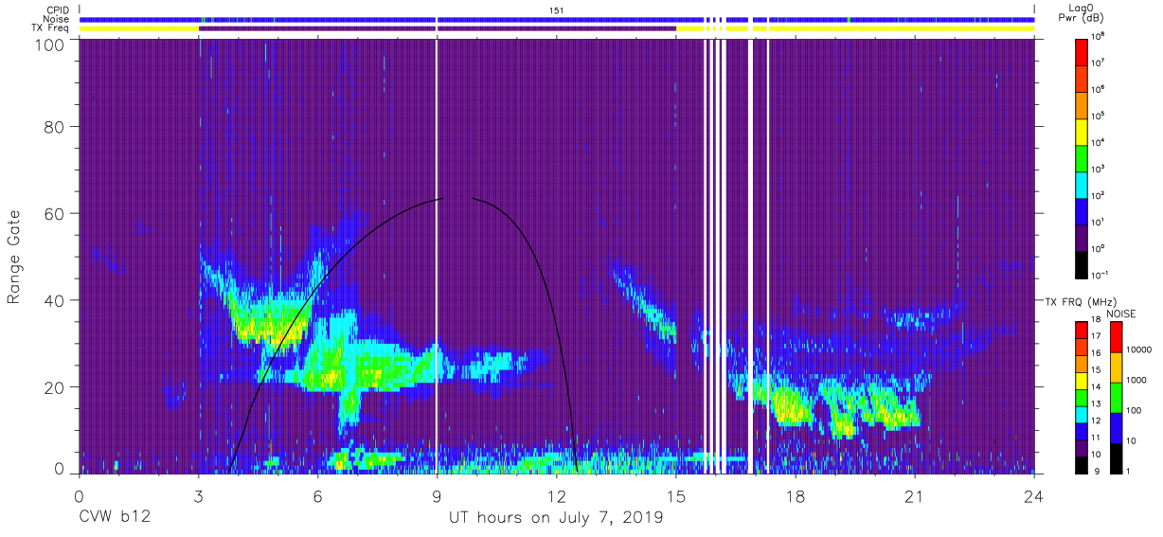1163x537 pixels.
Task: Click the cyan segment of Lag0 power colorbar
Action: 1083,184
